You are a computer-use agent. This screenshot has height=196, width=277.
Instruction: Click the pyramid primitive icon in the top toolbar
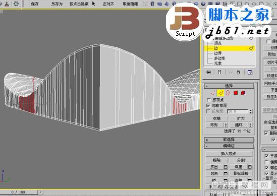(167, 4)
